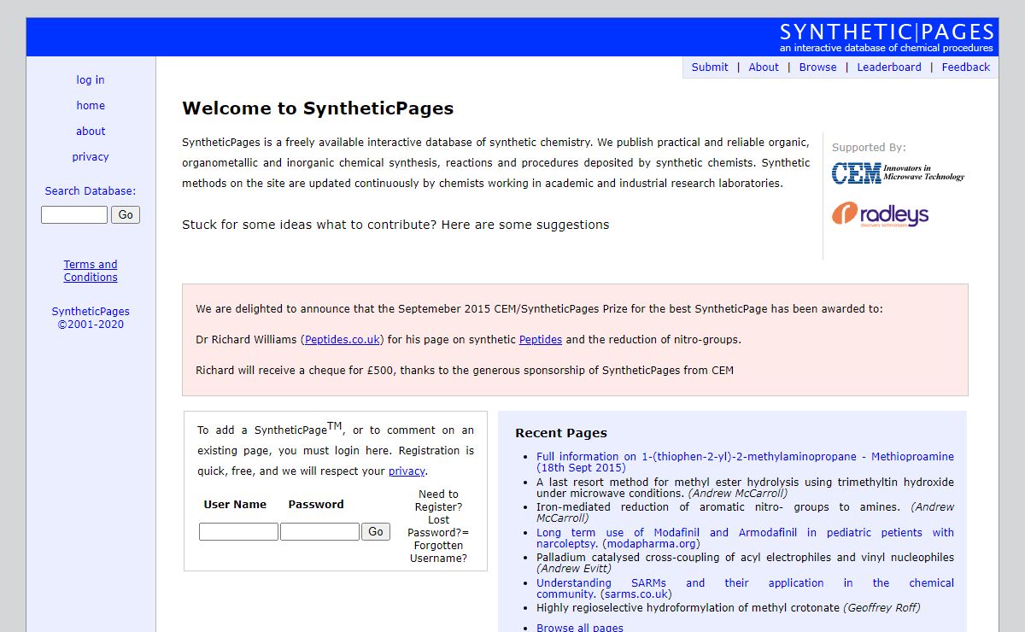The height and width of the screenshot is (632, 1025).
Task: Click the Welcome to SyntheticPages heading
Action: [x=318, y=108]
